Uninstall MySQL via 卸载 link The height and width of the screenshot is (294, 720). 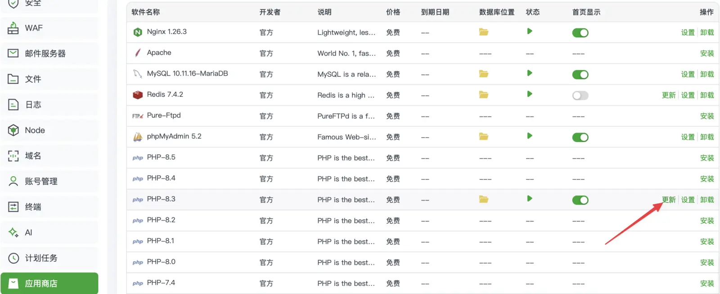pos(707,74)
